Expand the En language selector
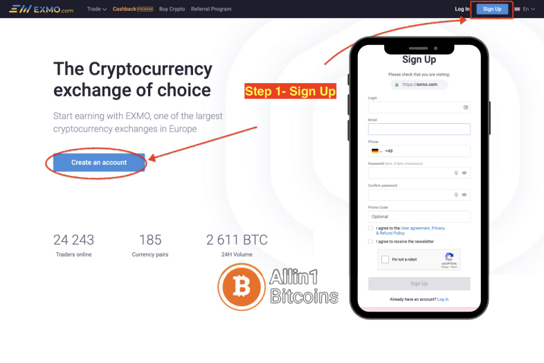The image size is (544, 363). click(x=529, y=9)
